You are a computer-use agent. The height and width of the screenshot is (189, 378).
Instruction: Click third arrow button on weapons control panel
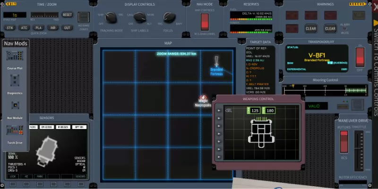(x=219, y=126)
